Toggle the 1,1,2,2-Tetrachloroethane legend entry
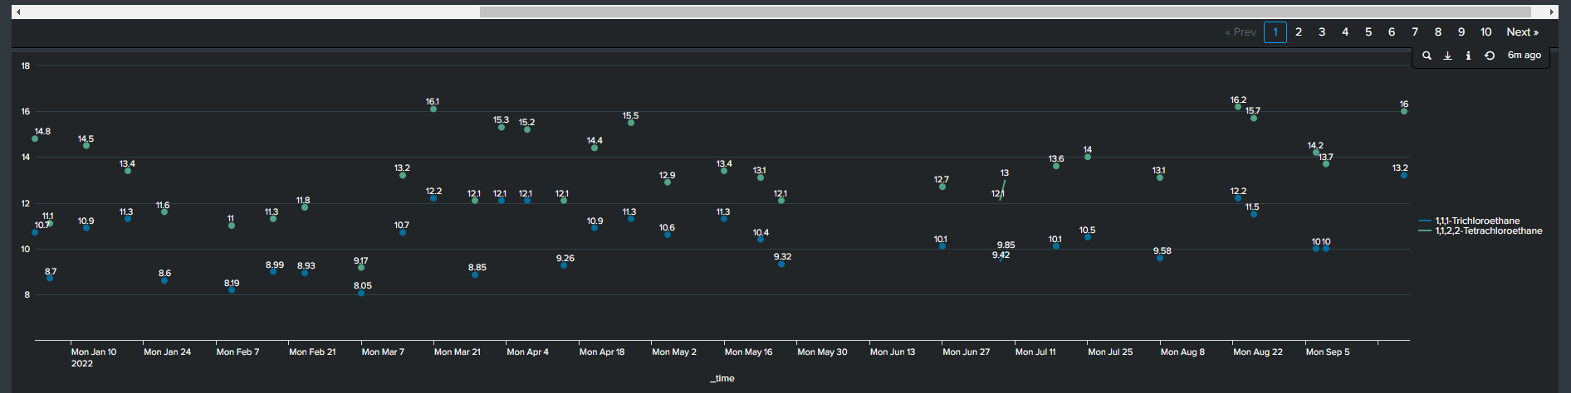The width and height of the screenshot is (1571, 393). 1480,230
